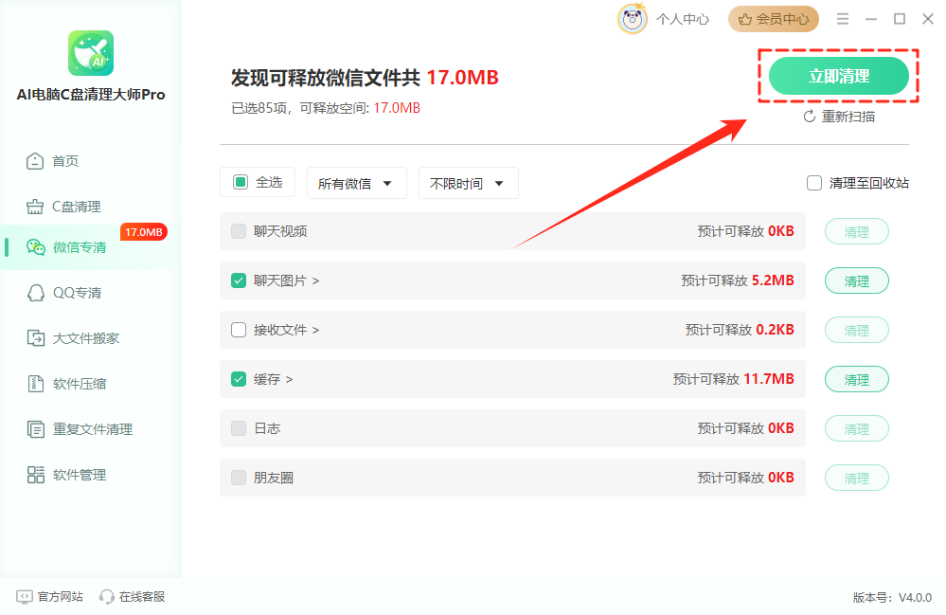Image resolution: width=946 pixels, height=615 pixels.
Task: Click the panda user avatar
Action: pos(633,19)
